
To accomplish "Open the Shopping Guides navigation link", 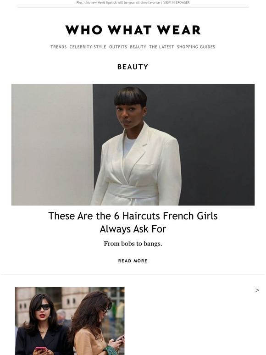I will (x=196, y=47).
